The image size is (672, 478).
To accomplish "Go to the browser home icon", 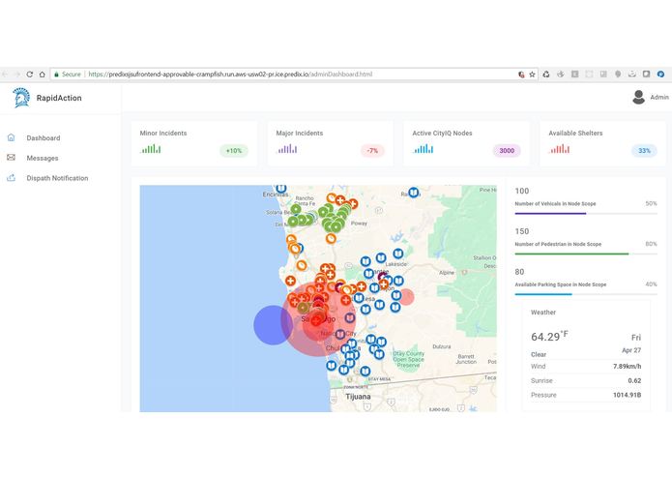I will point(42,75).
